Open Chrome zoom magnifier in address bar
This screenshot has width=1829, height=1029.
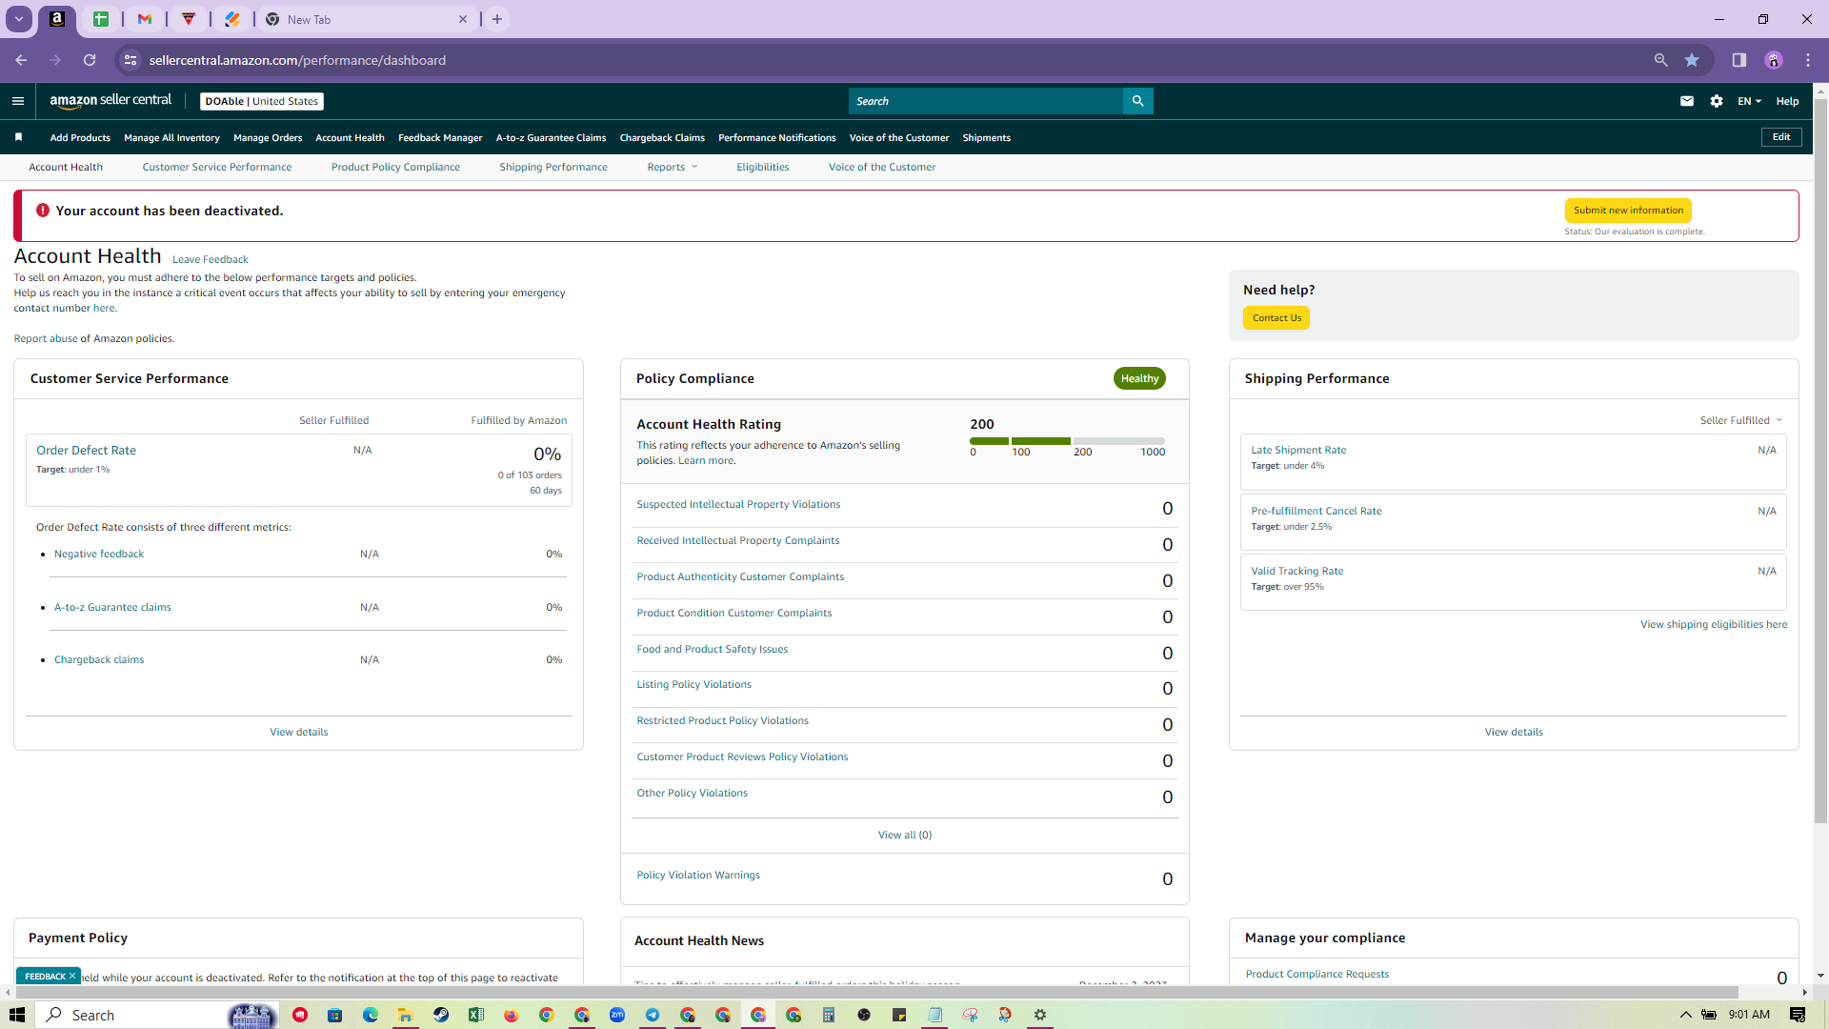1660,60
